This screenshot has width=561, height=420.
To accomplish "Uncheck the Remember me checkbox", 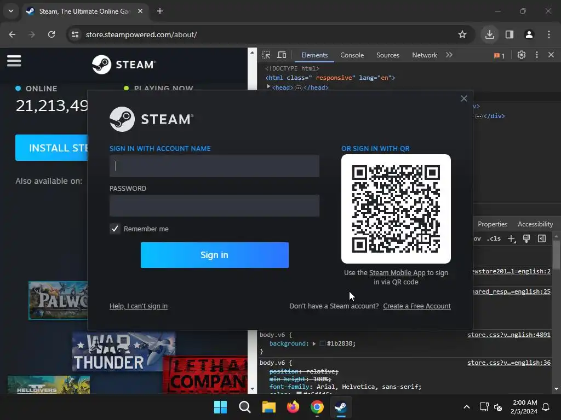I will coord(115,229).
